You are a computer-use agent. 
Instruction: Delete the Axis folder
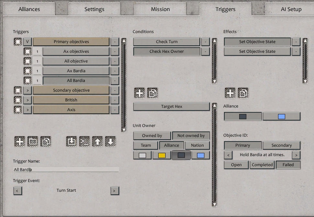(x=115, y=110)
